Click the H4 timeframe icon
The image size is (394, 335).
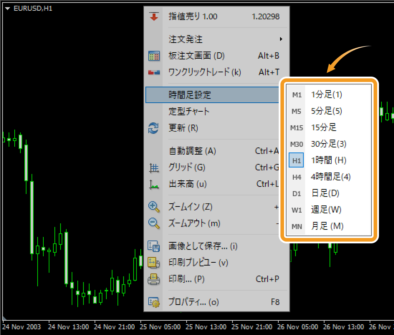pos(297,177)
